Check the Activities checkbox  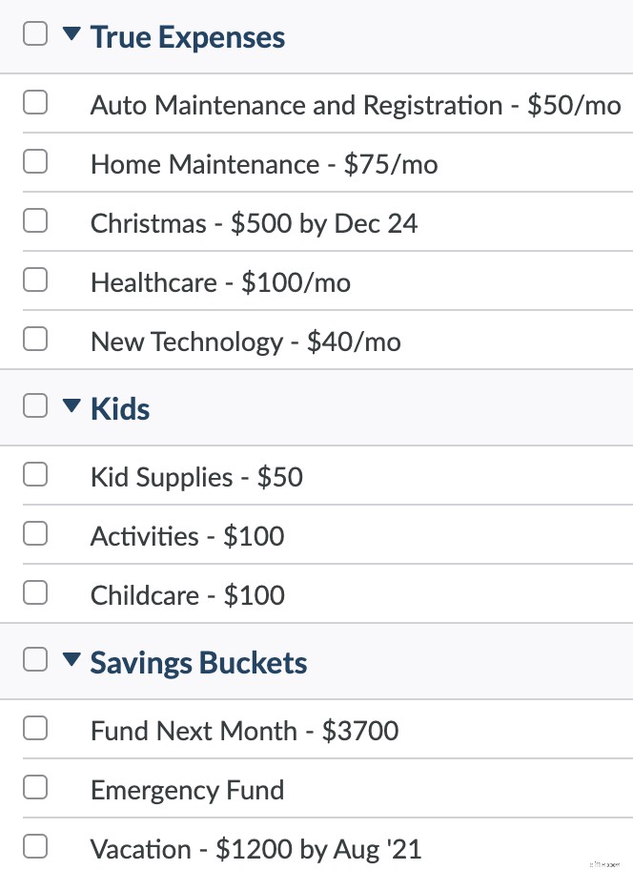click(34, 533)
